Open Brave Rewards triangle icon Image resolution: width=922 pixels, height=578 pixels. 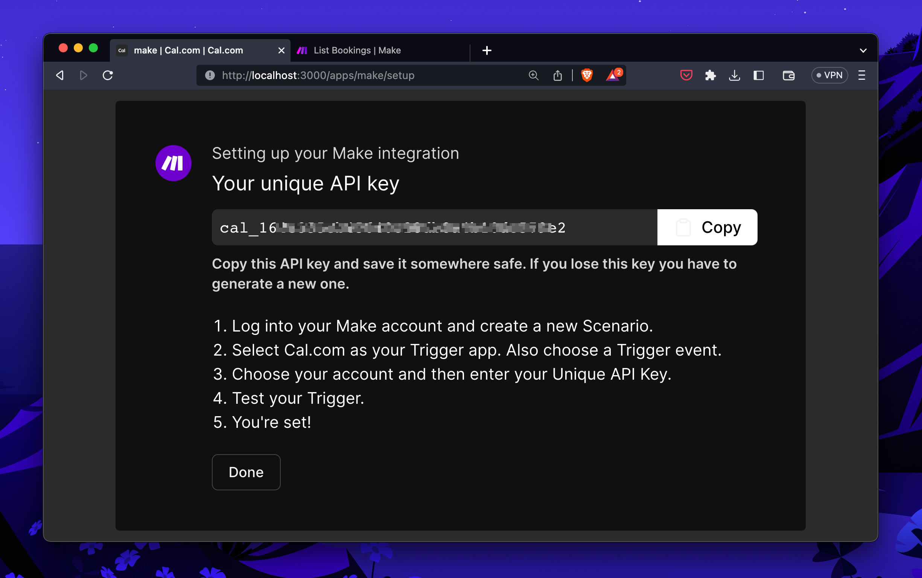click(x=613, y=75)
